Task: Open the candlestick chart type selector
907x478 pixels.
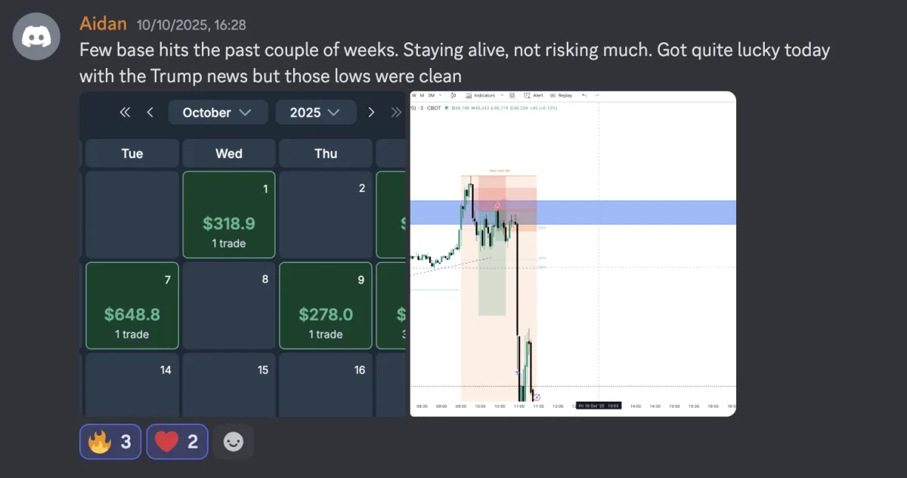Action: [453, 96]
